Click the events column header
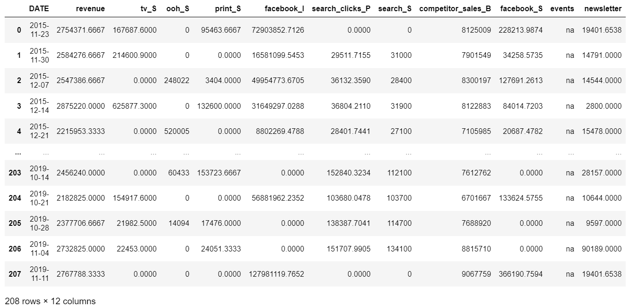629x307 pixels. (x=562, y=8)
